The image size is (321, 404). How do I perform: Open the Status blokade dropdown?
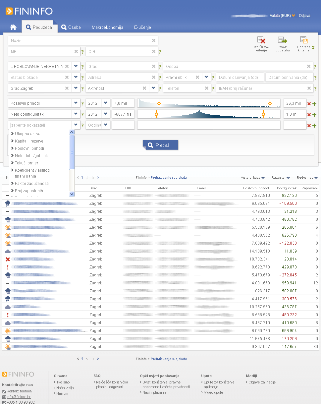[76, 77]
